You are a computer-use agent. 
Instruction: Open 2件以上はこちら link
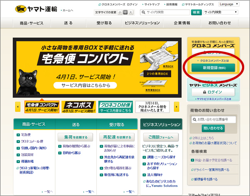[202, 138]
